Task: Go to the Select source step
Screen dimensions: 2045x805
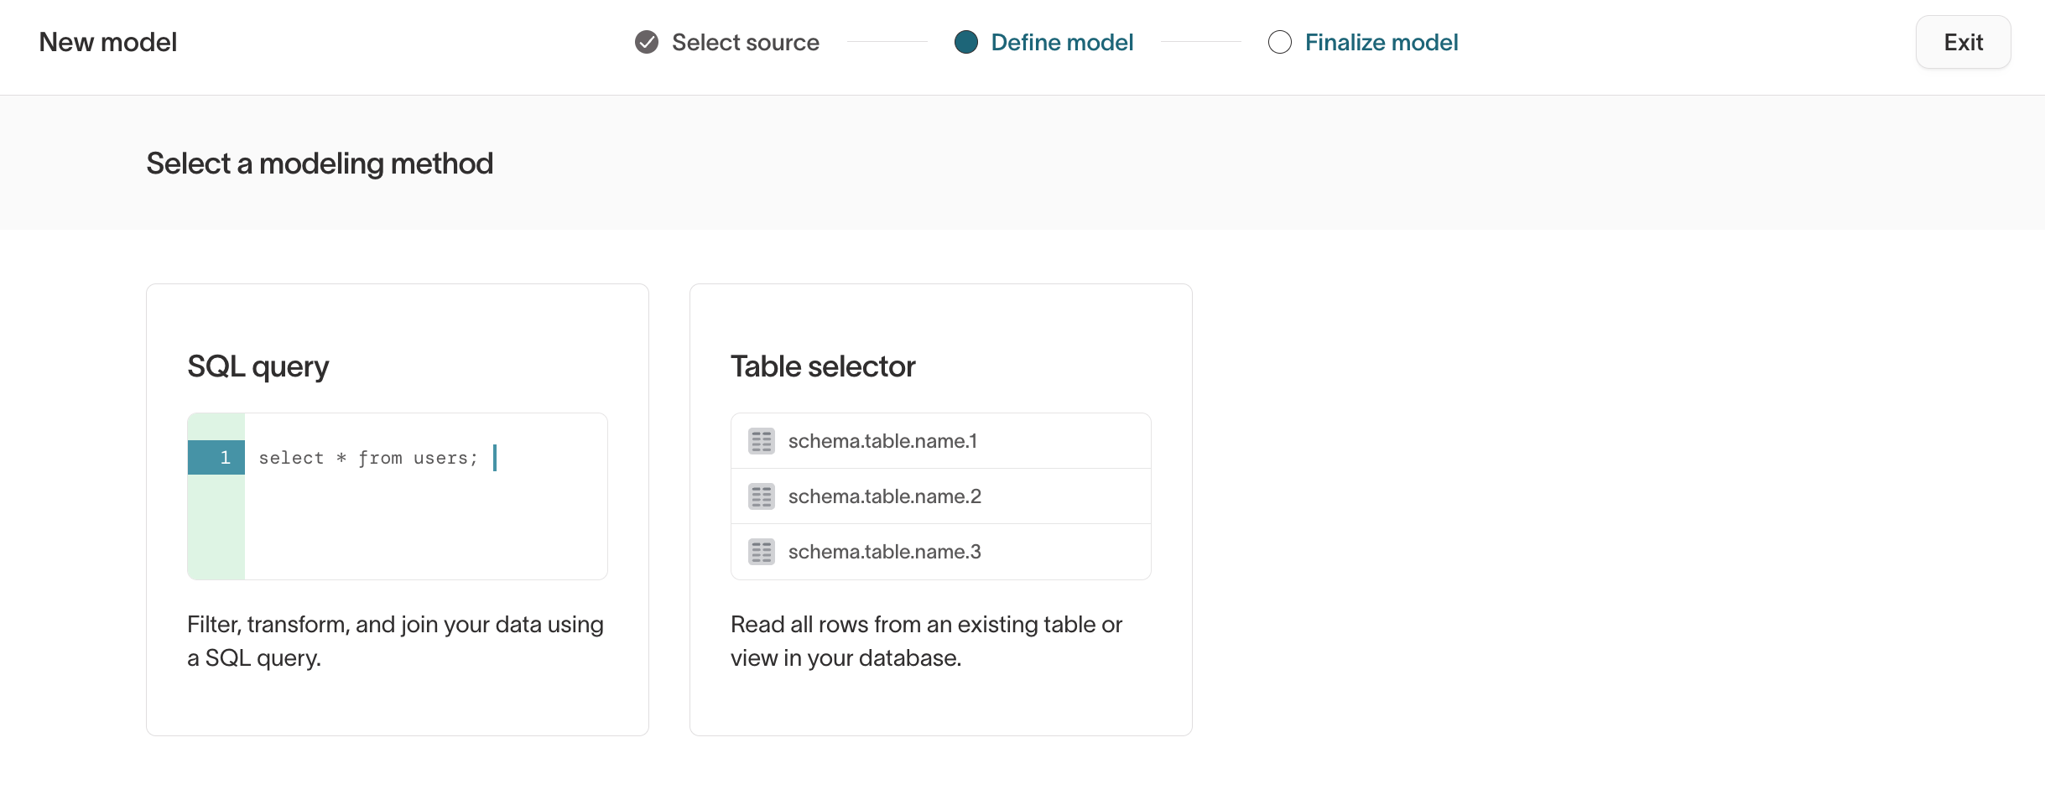Action: (745, 42)
